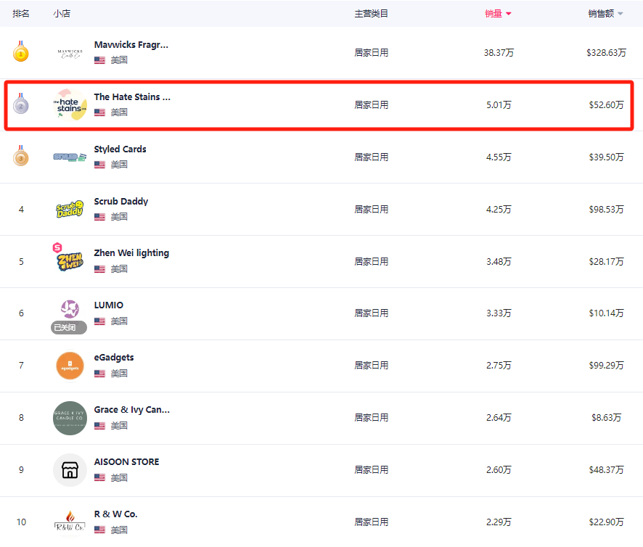Image resolution: width=643 pixels, height=547 pixels.
Task: Click the 已关闭 status badge
Action: (x=69, y=328)
